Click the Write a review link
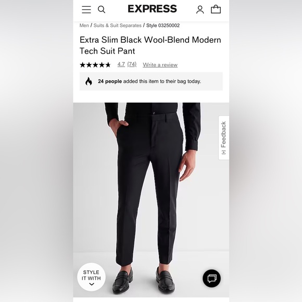302x302 pixels. pos(160,65)
